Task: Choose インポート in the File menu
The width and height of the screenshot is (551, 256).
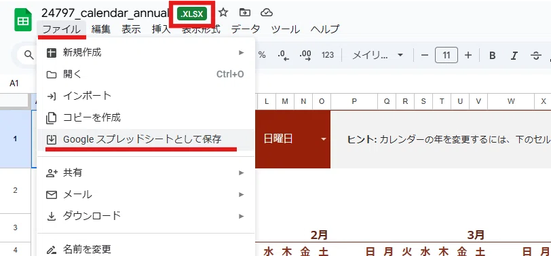Action: (x=146, y=96)
